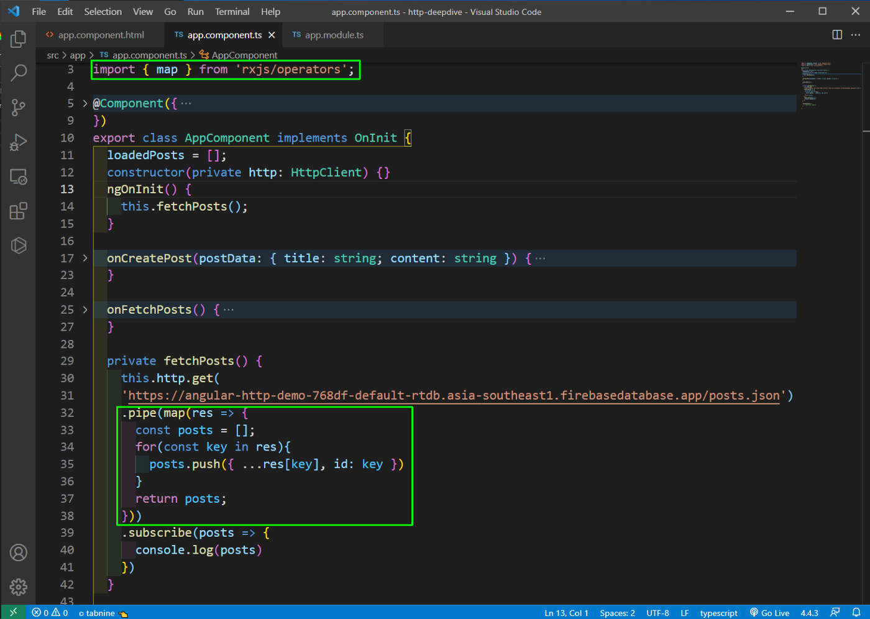Open the Run and Debug view
This screenshot has width=870, height=619.
click(19, 142)
